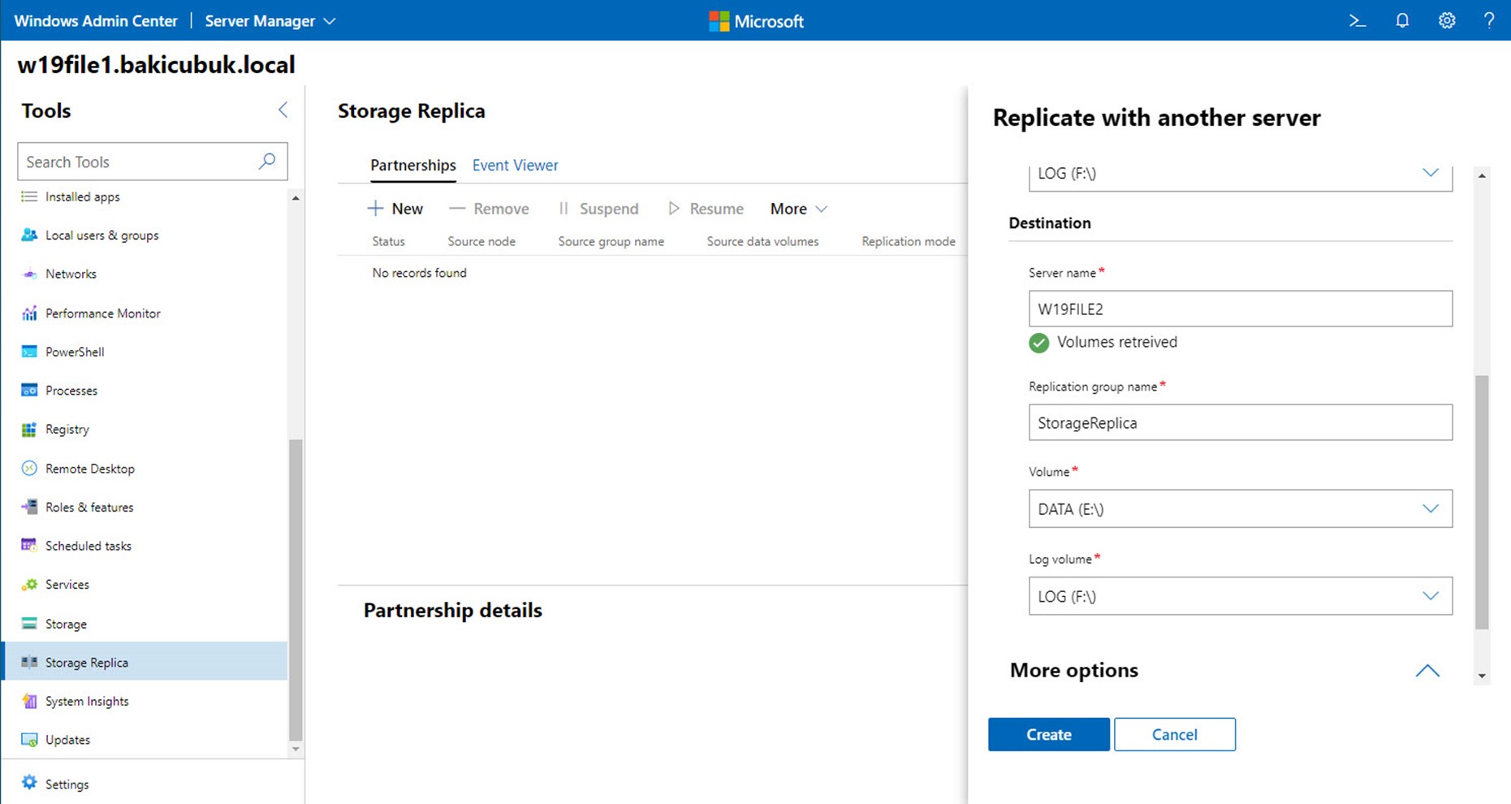
Task: Open the help question mark
Action: pos(1489,21)
